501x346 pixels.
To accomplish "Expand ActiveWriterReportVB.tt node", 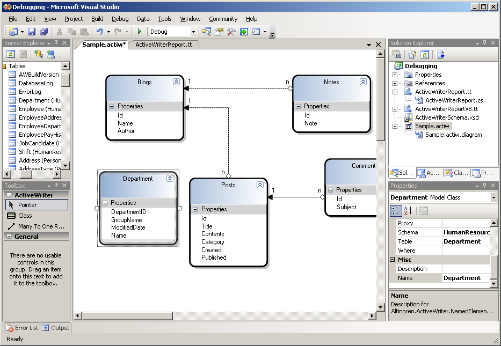I will tap(395, 109).
